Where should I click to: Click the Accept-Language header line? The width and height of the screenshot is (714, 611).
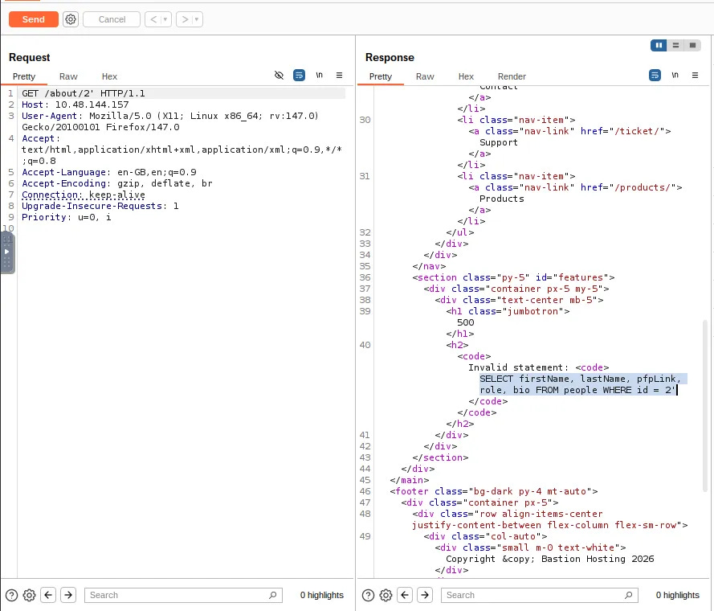click(x=109, y=172)
